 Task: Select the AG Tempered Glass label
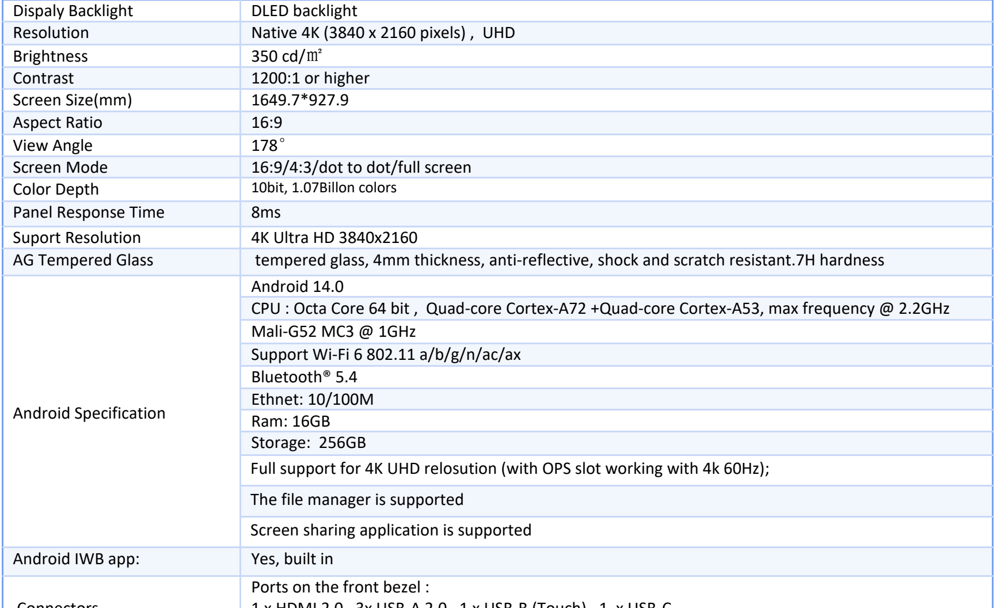click(83, 260)
